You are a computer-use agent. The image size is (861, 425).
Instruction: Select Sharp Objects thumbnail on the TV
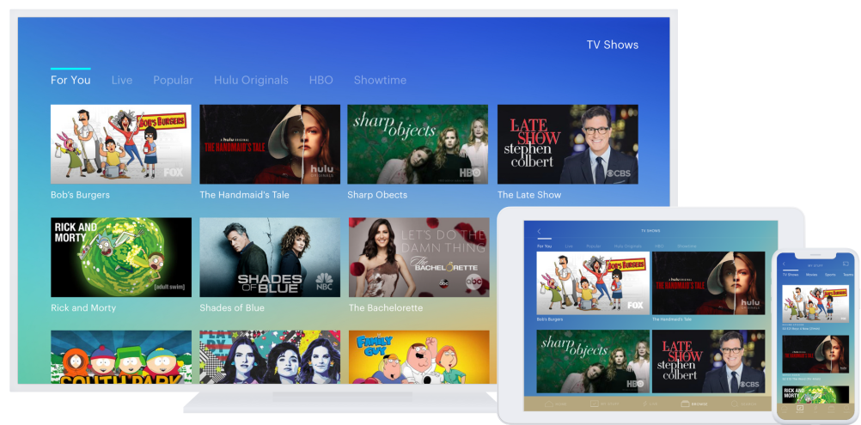pos(418,144)
